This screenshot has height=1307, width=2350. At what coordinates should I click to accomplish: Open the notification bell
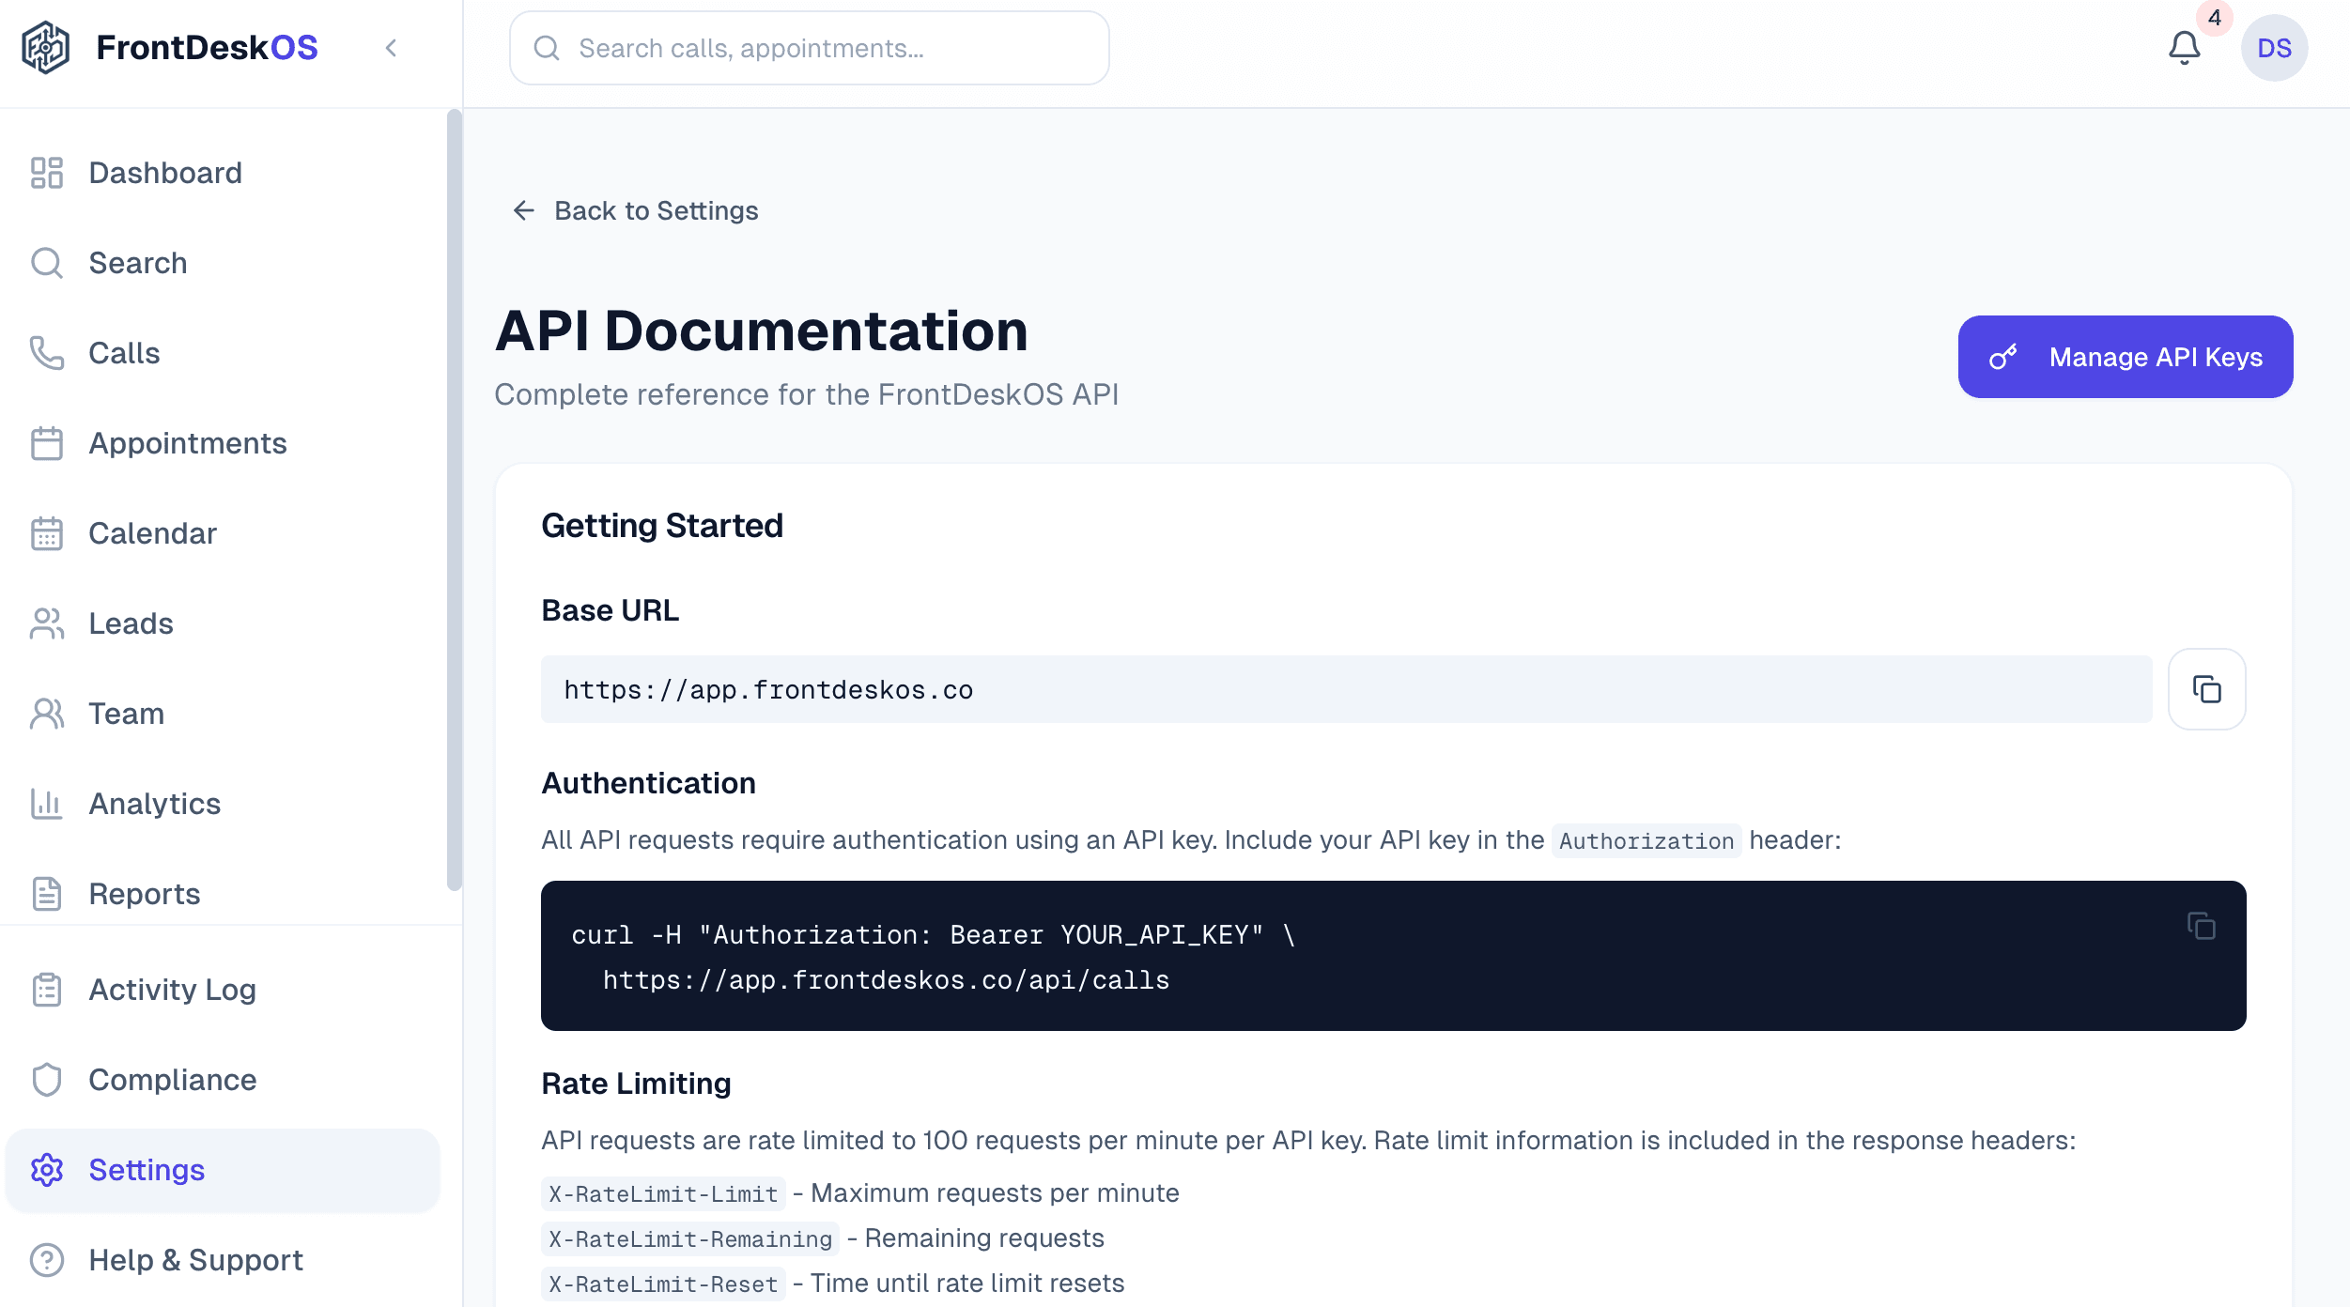coord(2184,48)
